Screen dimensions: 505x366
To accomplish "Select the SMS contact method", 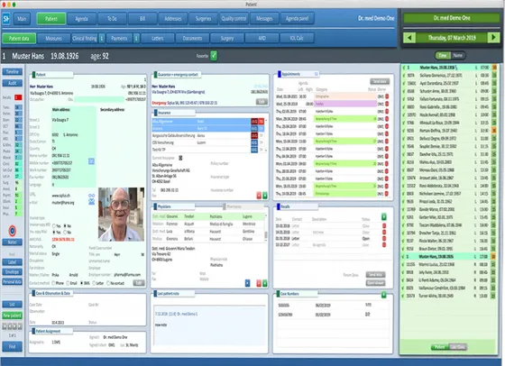I will click(x=82, y=283).
